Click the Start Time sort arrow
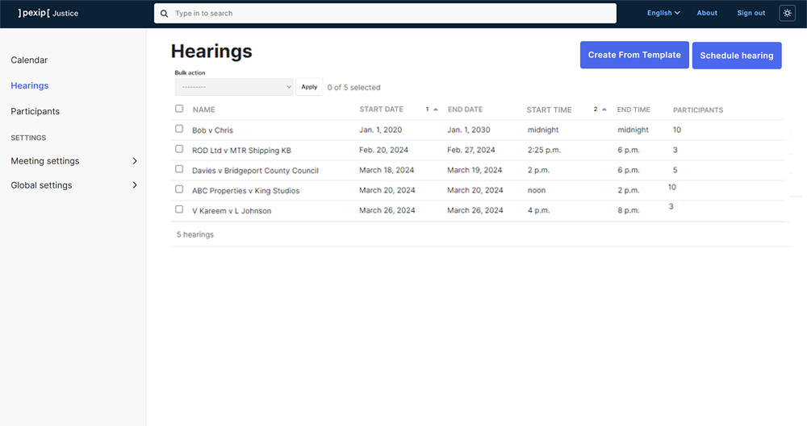 pyautogui.click(x=604, y=110)
